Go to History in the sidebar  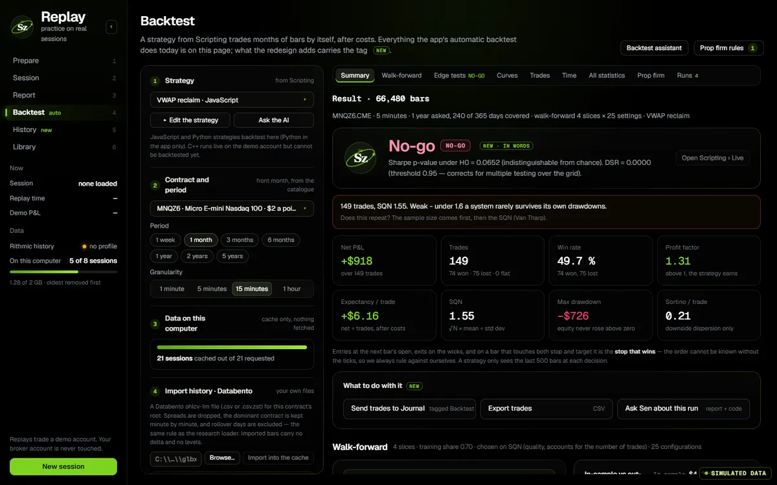coord(63,130)
